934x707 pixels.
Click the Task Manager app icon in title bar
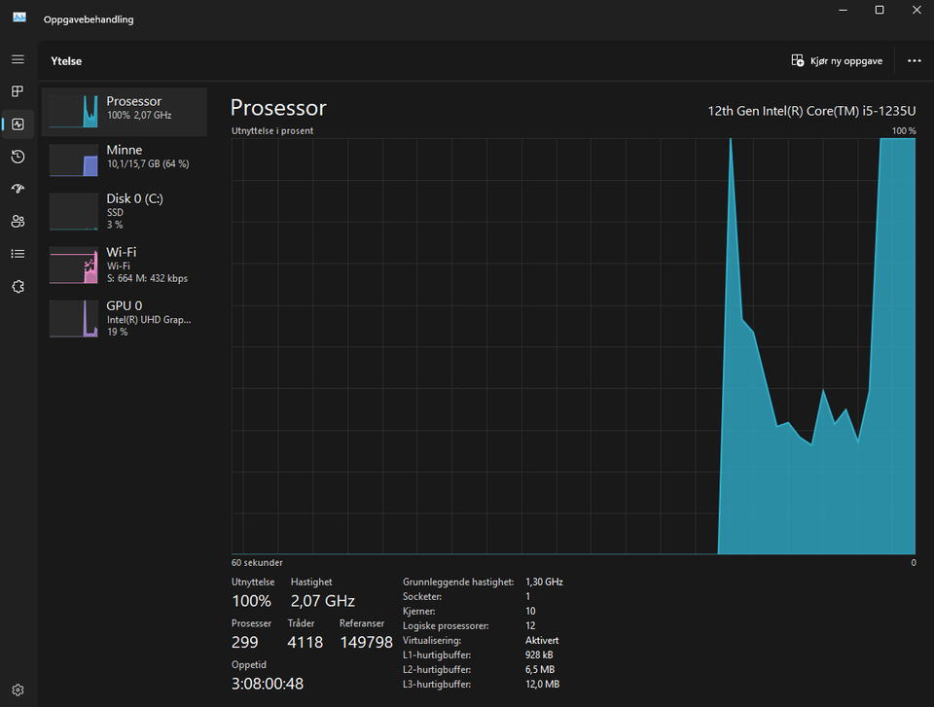(x=19, y=18)
